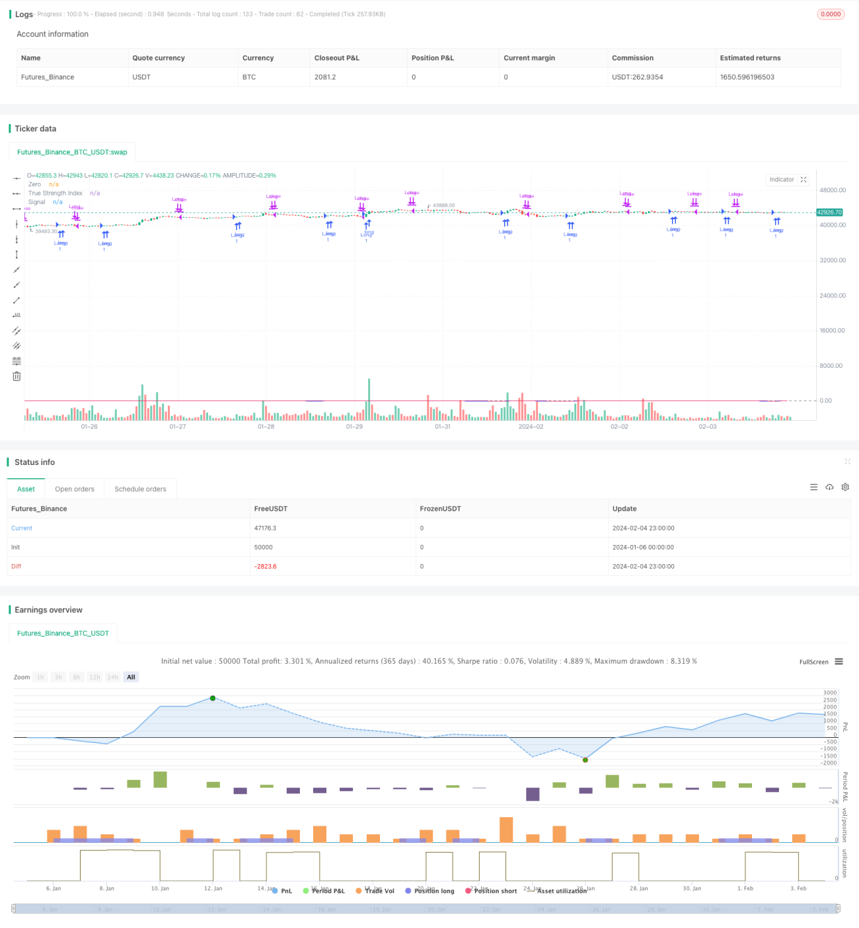Open the status table list view icon

point(813,487)
